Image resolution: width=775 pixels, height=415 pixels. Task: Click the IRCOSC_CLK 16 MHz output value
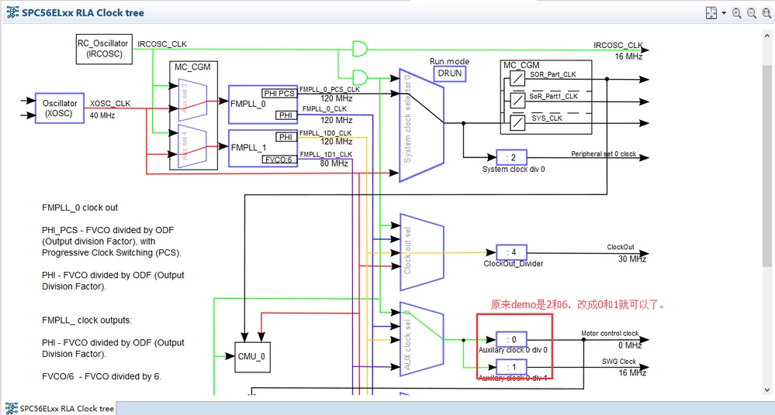click(x=628, y=57)
